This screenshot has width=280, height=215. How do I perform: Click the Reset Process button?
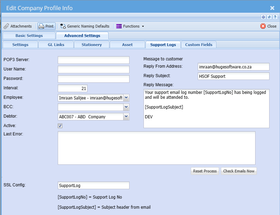(205, 171)
